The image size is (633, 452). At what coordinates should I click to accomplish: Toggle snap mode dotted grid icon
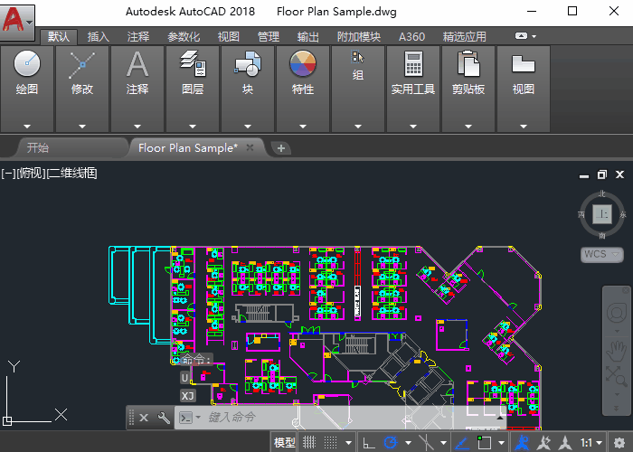[x=330, y=443]
